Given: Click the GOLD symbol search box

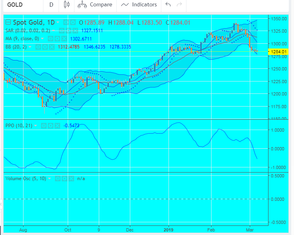Looking at the screenshot, I should point(24,5).
